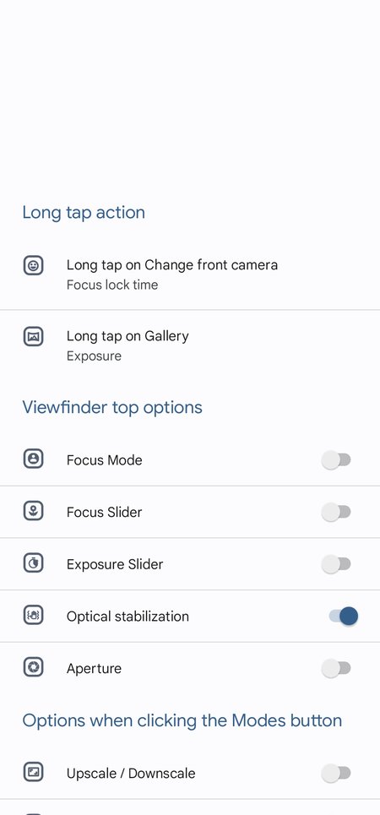380x815 pixels.
Task: Click the Focus Slider flower icon
Action: 33,511
